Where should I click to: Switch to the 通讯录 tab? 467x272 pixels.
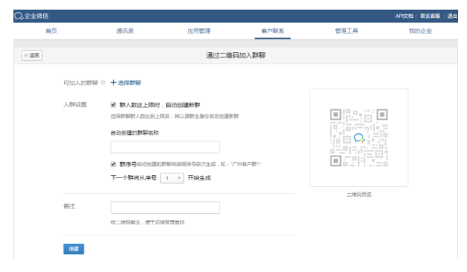(125, 31)
